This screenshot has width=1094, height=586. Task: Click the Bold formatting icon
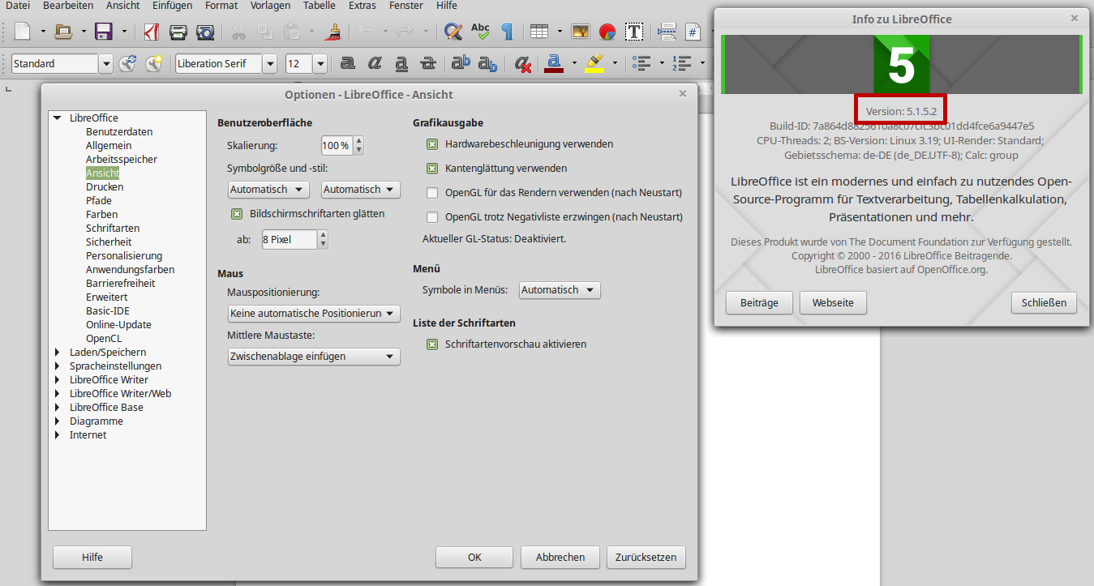[x=348, y=63]
